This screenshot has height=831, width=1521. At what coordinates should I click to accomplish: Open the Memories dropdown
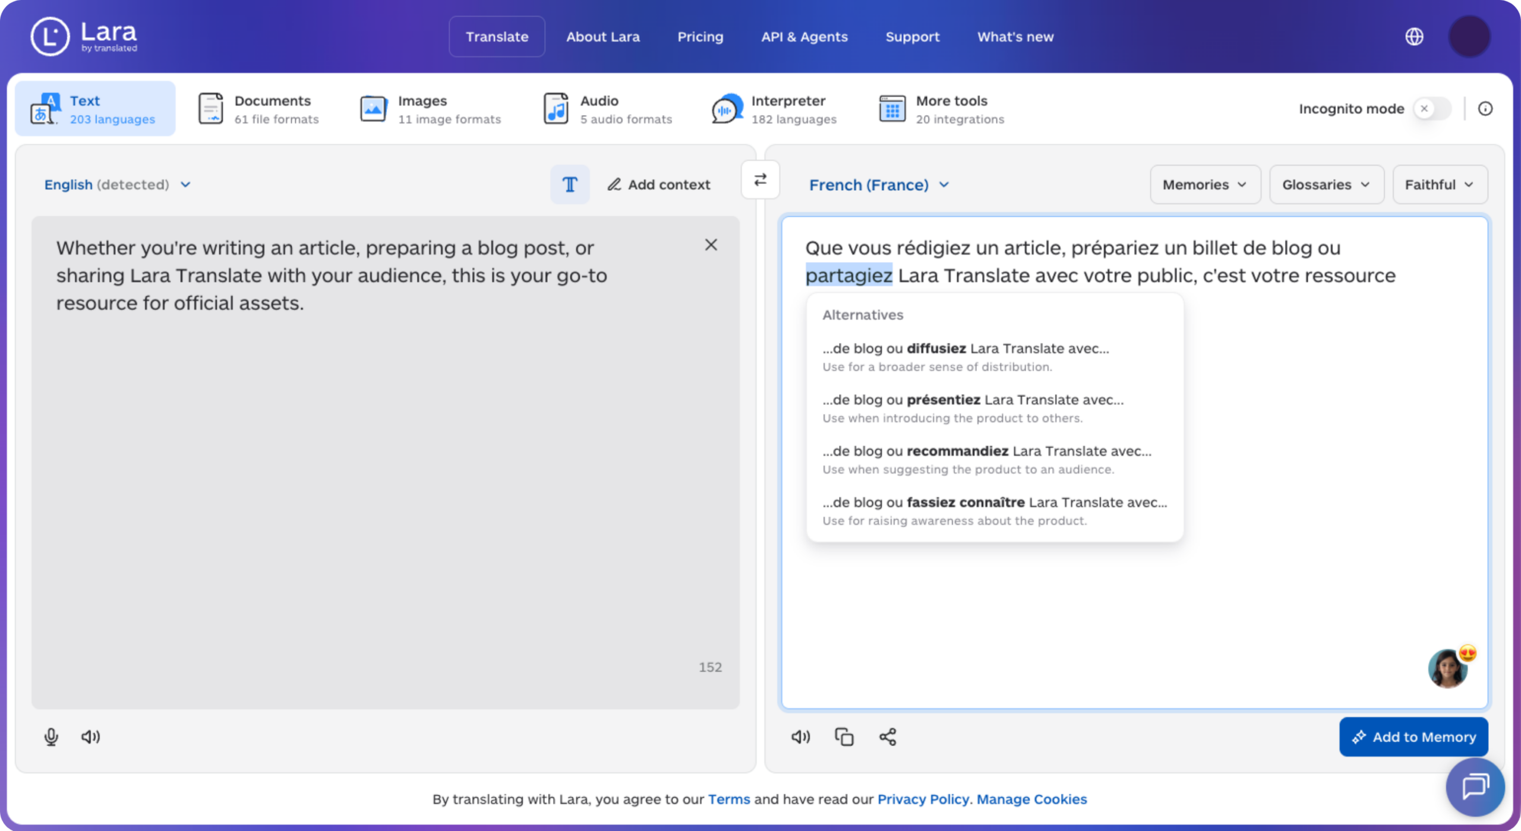click(x=1205, y=185)
